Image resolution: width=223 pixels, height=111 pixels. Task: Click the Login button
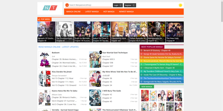118,5
